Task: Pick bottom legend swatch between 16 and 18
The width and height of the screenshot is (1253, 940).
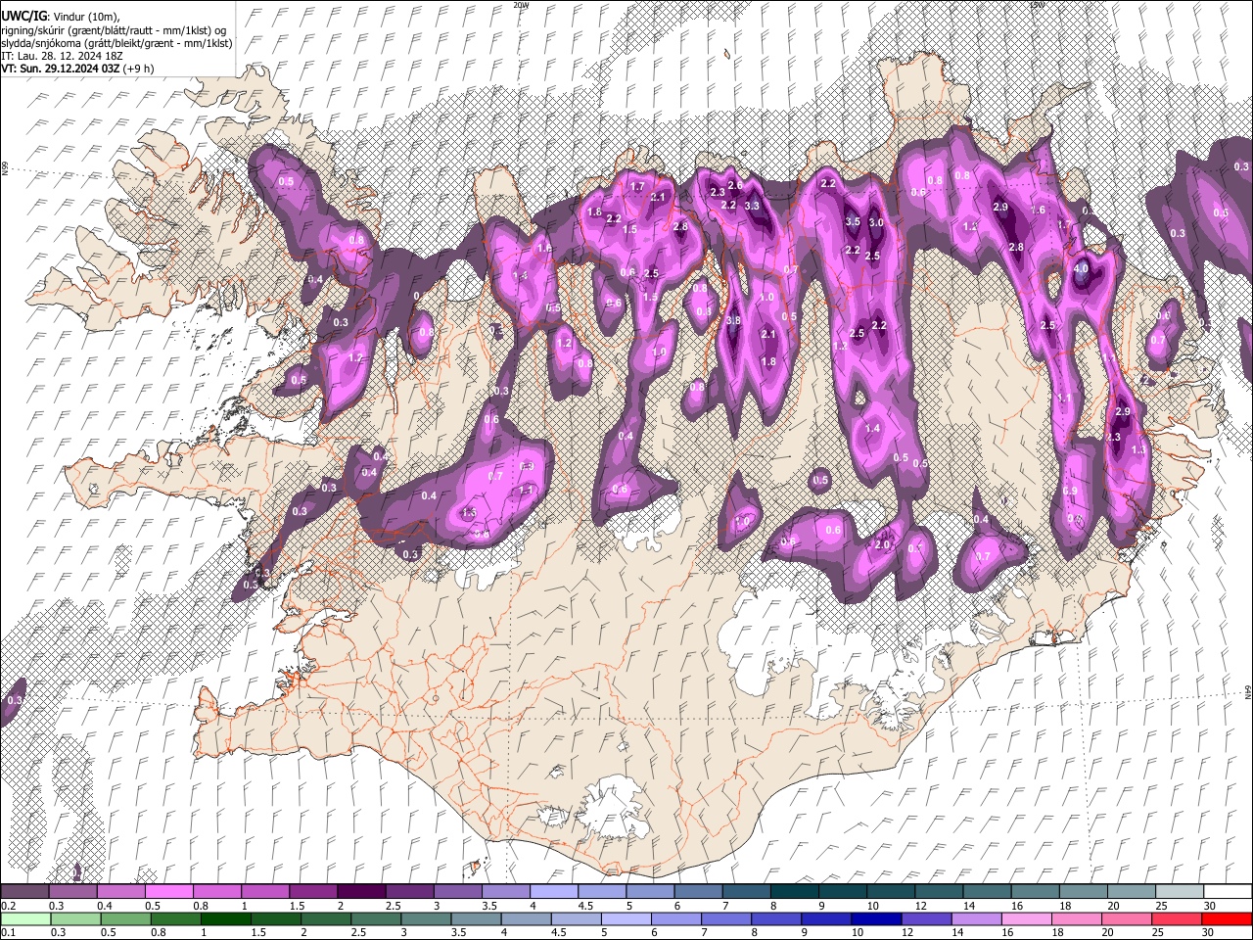Action: pyautogui.click(x=1026, y=919)
